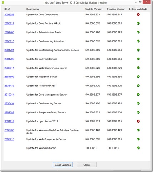Maximize the installer window
Screen dimensions: 153x172
point(141,2)
